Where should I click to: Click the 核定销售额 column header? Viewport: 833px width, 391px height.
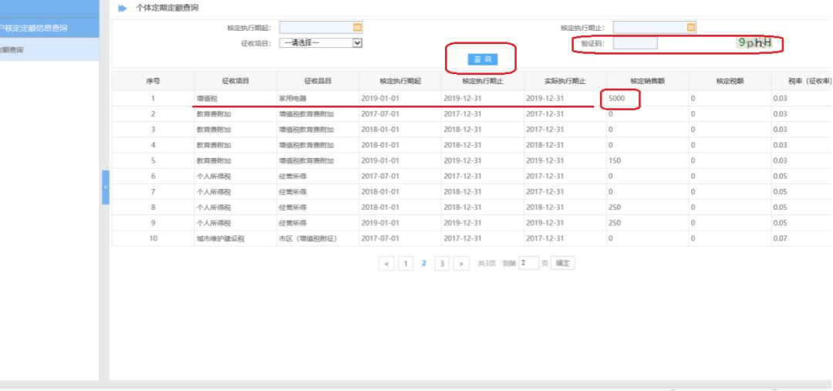647,81
